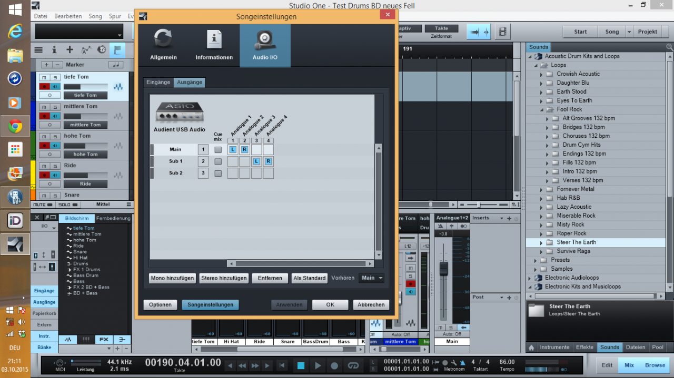Click the stop button in transport
674x378 pixels.
coord(301,365)
